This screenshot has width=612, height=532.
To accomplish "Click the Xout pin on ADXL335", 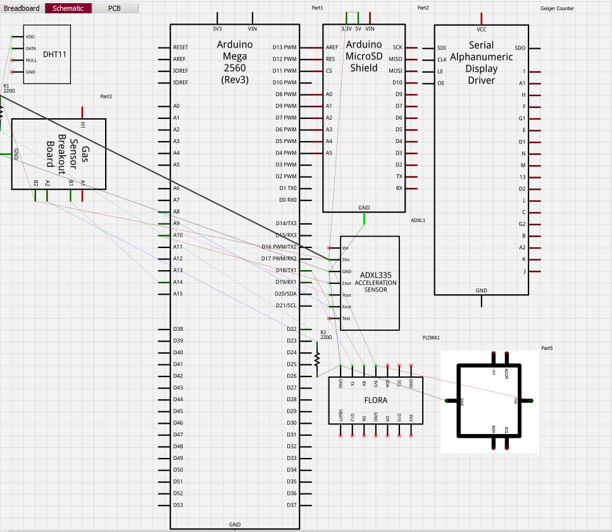I will (x=335, y=307).
